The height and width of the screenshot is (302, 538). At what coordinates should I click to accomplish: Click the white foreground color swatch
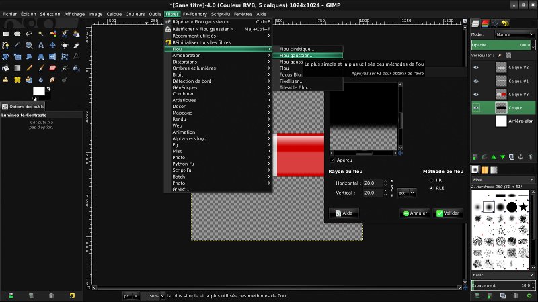38,91
